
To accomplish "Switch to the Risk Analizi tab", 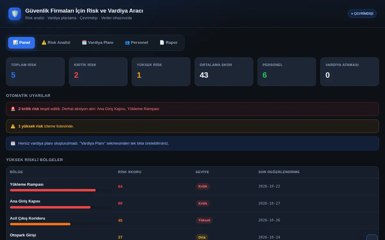I will (x=56, y=43).
